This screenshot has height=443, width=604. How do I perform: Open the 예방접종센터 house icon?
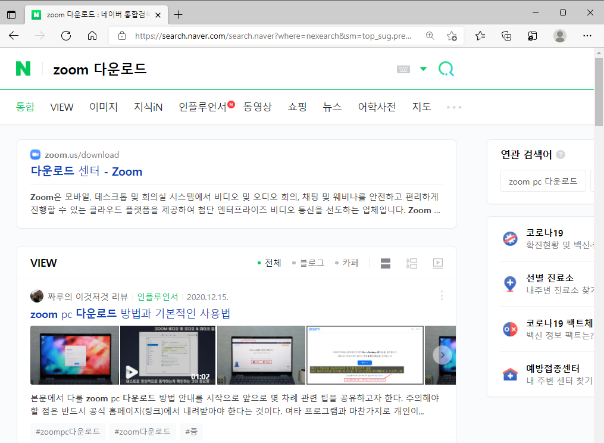coord(510,374)
